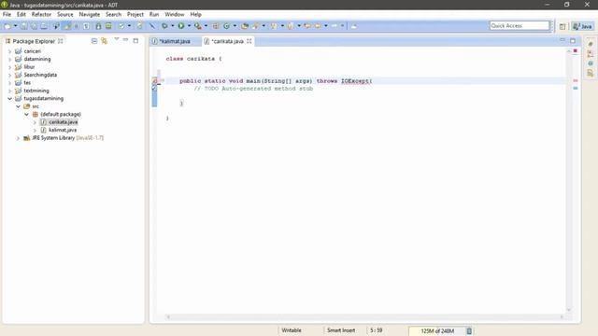The image size is (598, 336).
Task: Click the Print toolbar icon
Action: coord(44,26)
